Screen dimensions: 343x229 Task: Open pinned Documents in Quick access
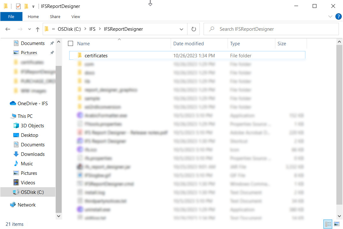pyautogui.click(x=33, y=43)
